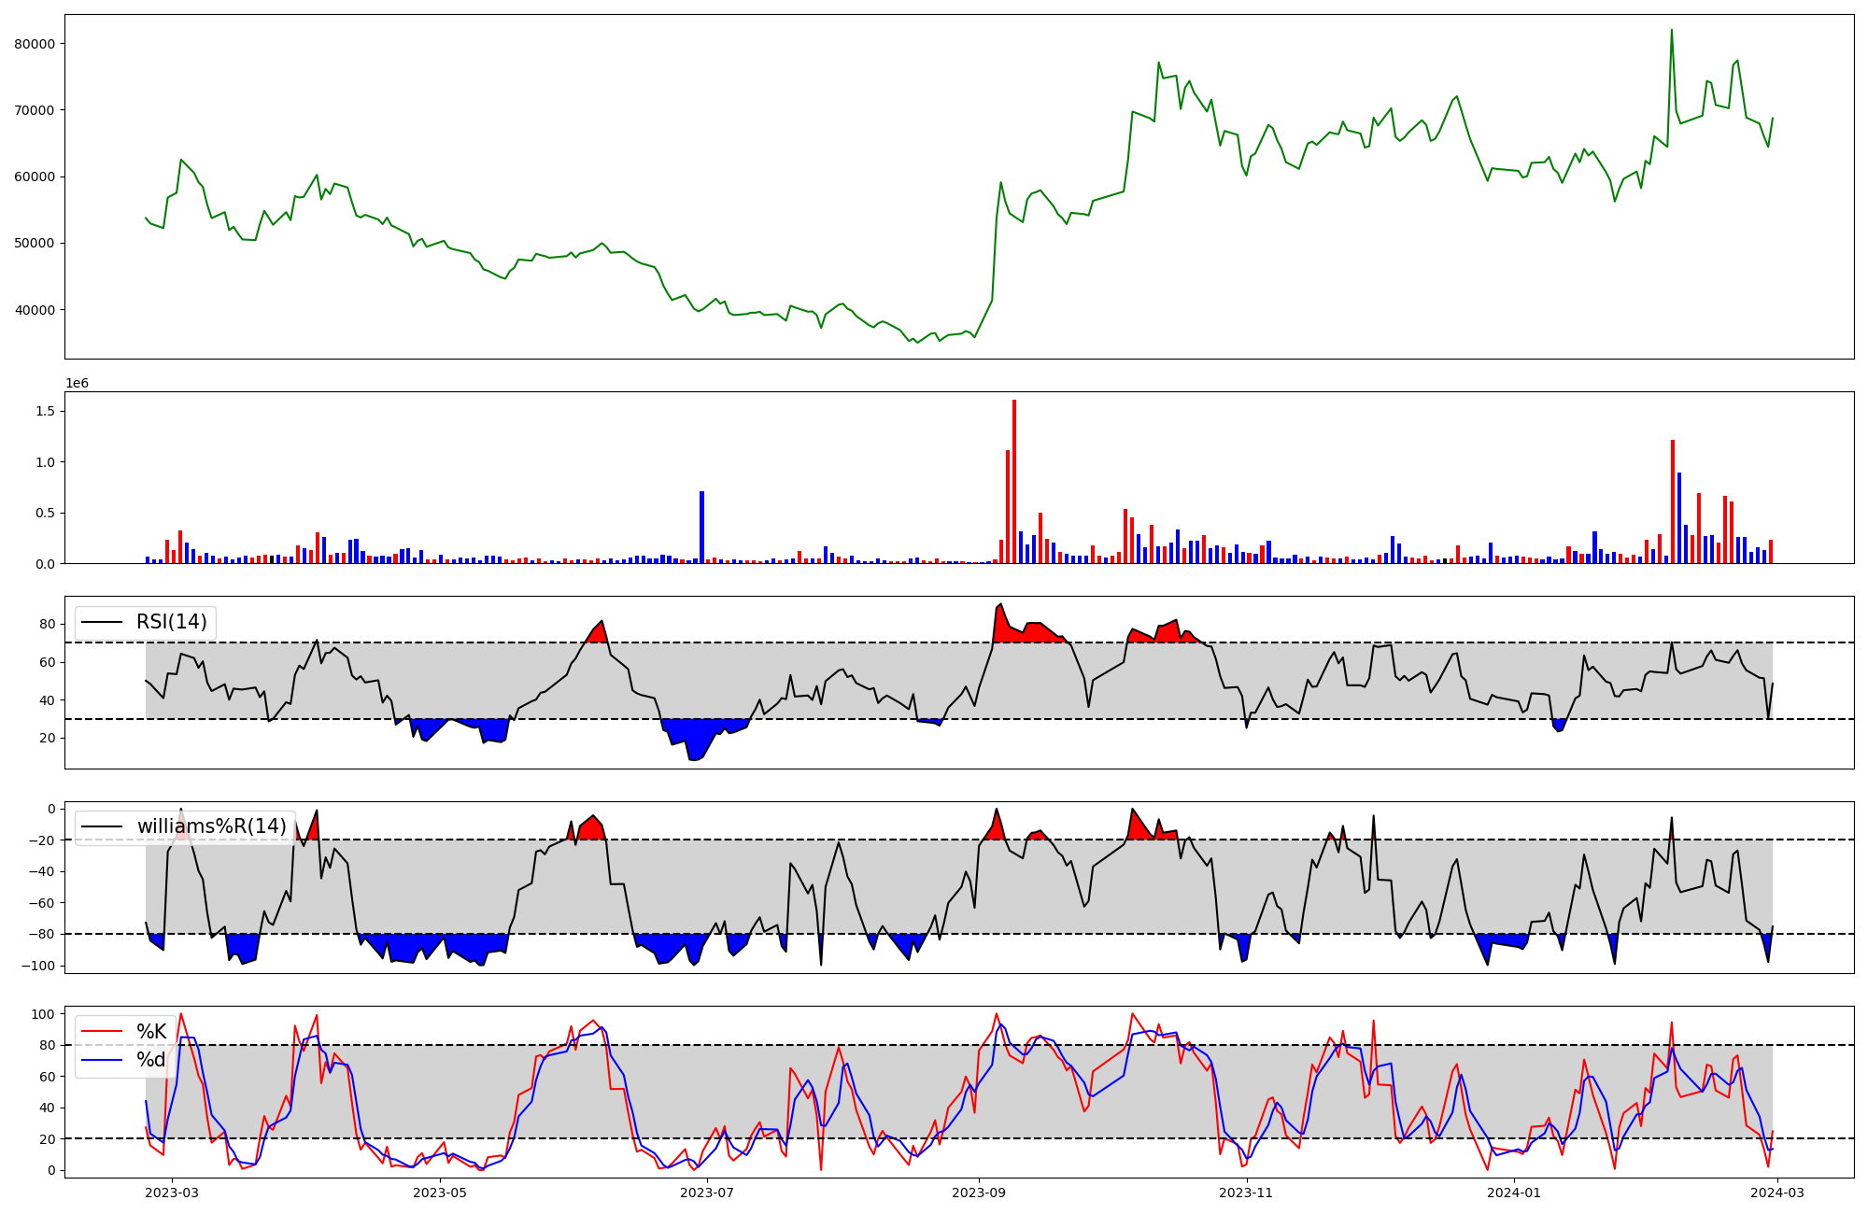The width and height of the screenshot is (1868, 1214).
Task: Click the 1.5 volume axis tick label
Action: (x=48, y=412)
